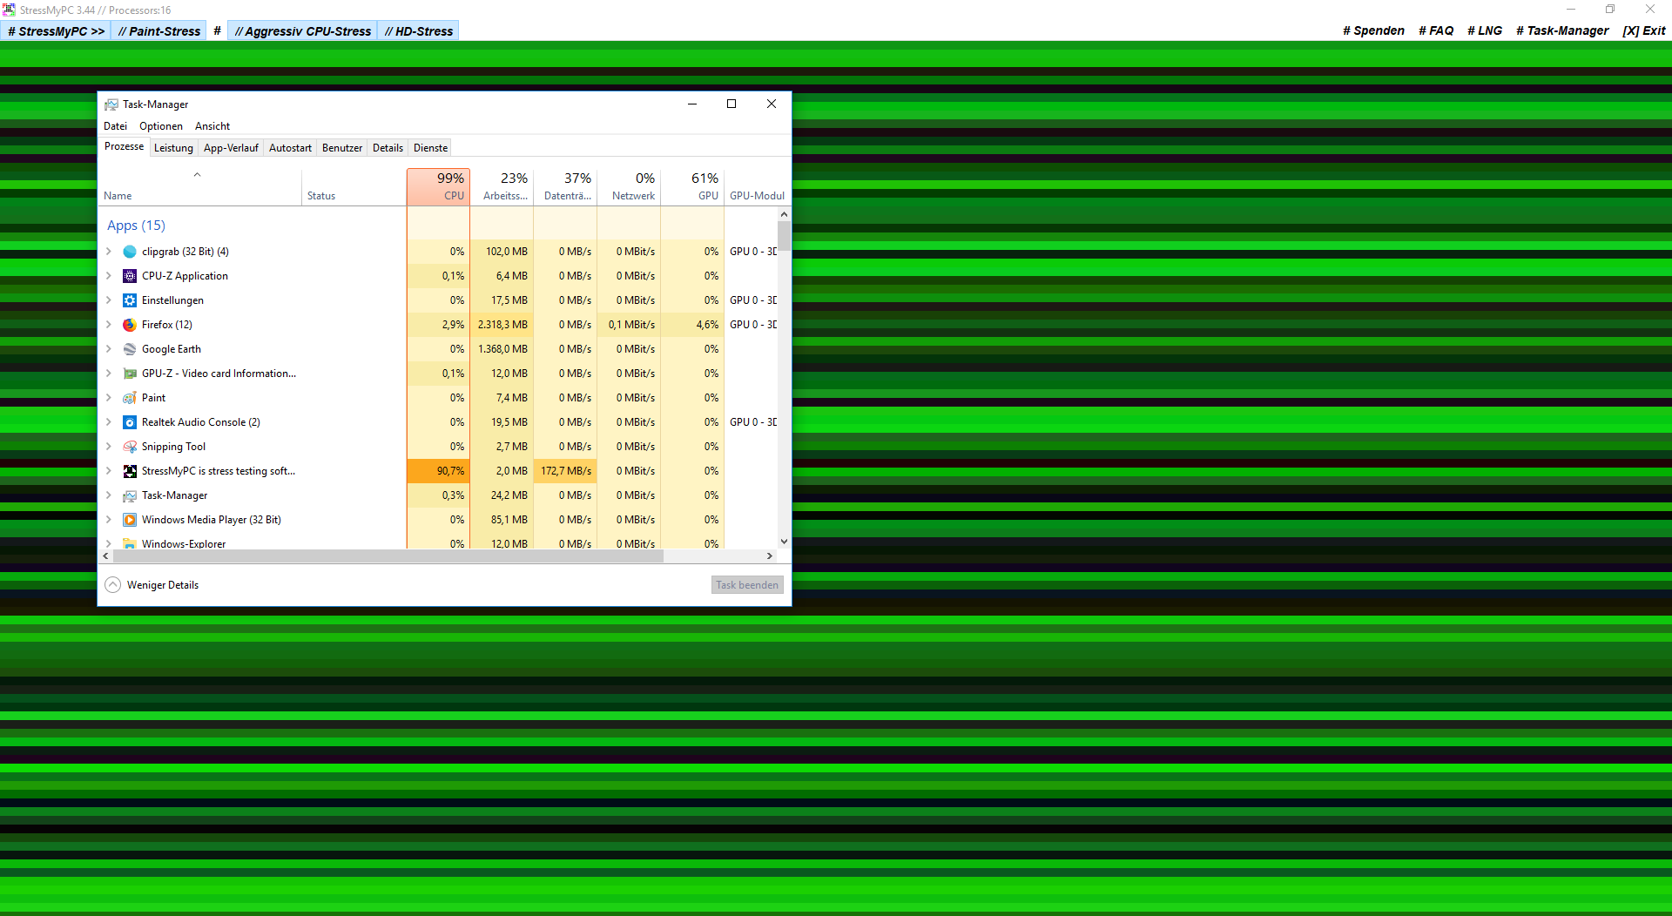Click the CPU-Z Application icon
The height and width of the screenshot is (916, 1672).
[130, 276]
